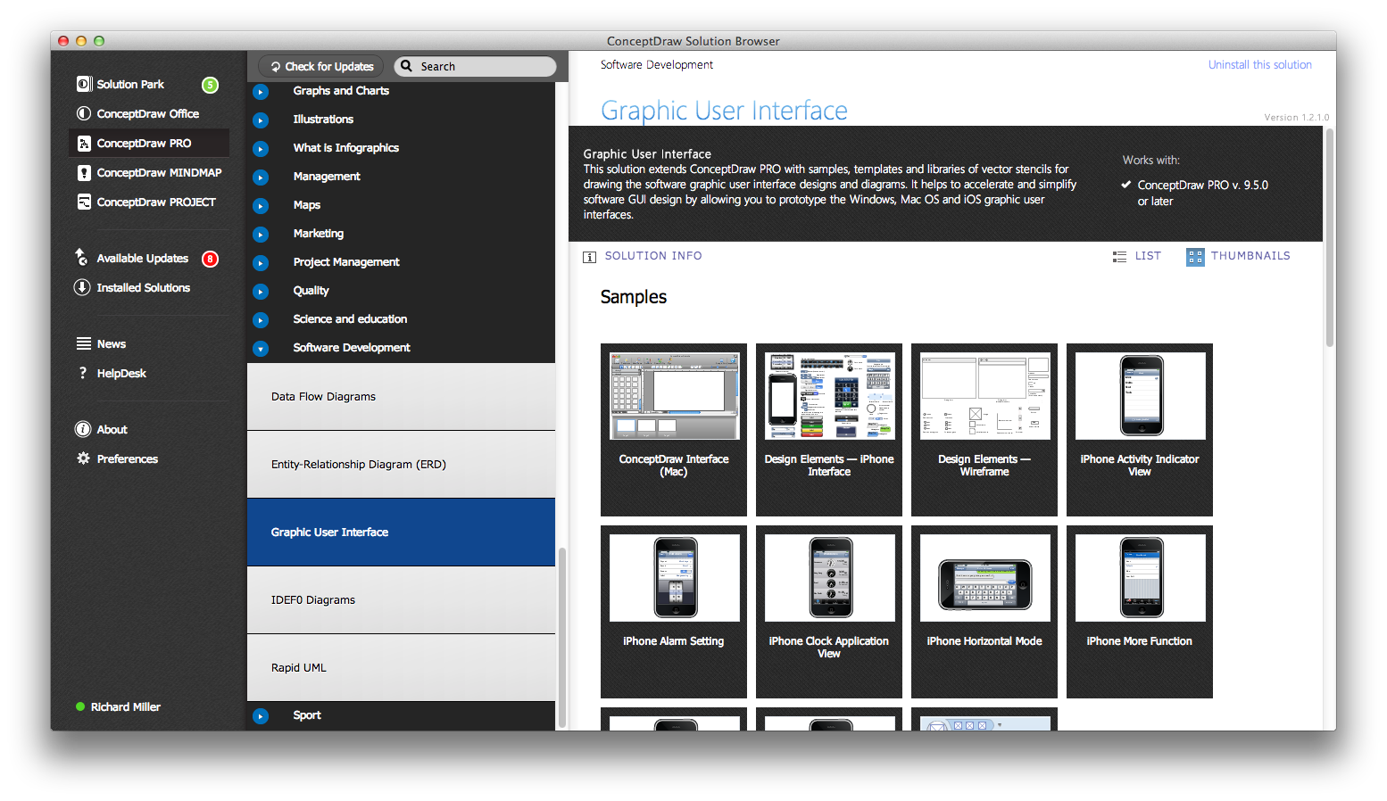1387x801 pixels.
Task: Click the Search input field
Action: point(475,66)
